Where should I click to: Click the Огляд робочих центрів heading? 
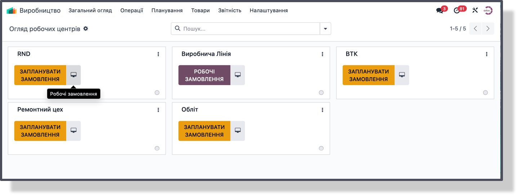click(45, 29)
